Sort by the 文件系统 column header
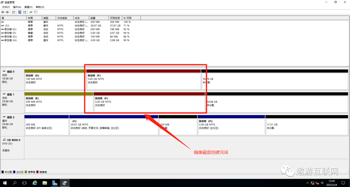This screenshot has width=350, height=187. pos(64,18)
